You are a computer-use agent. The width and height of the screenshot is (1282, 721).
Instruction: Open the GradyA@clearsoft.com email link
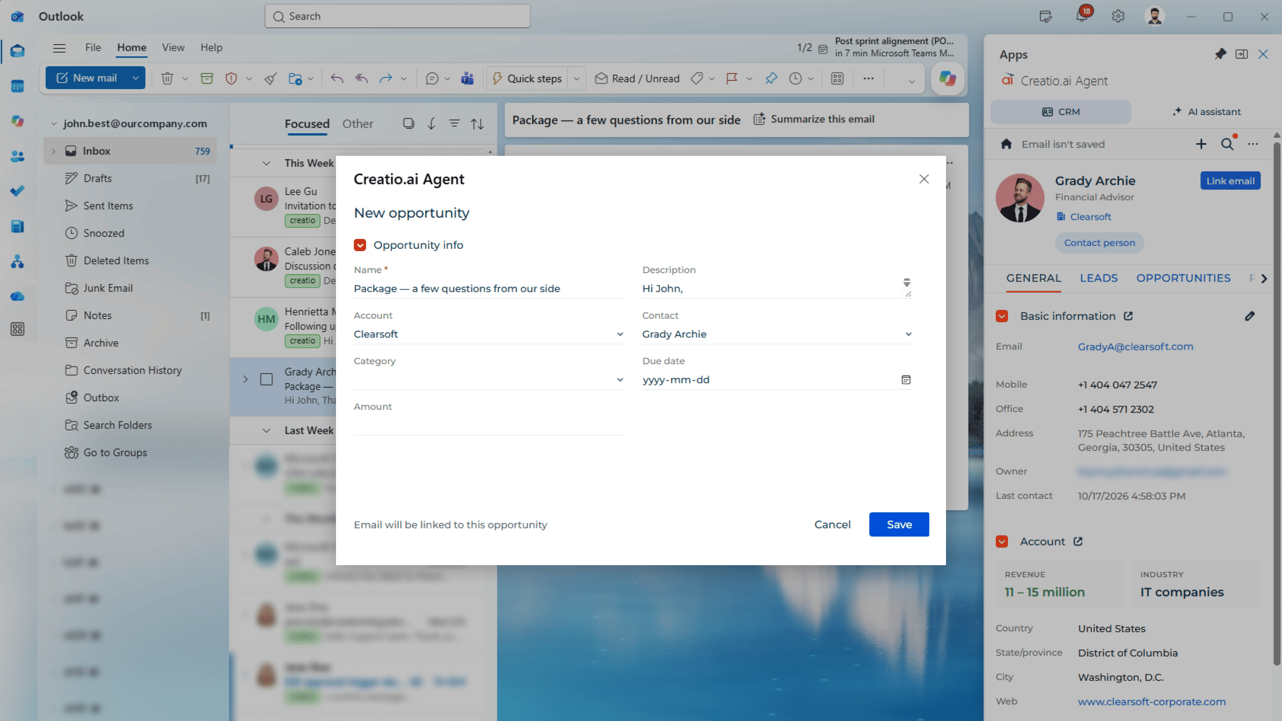click(x=1135, y=346)
